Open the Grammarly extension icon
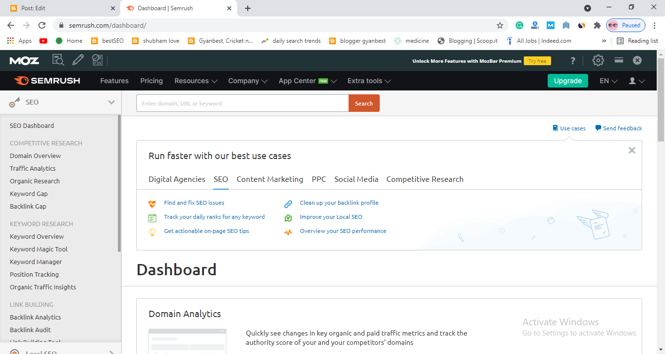 click(x=519, y=25)
